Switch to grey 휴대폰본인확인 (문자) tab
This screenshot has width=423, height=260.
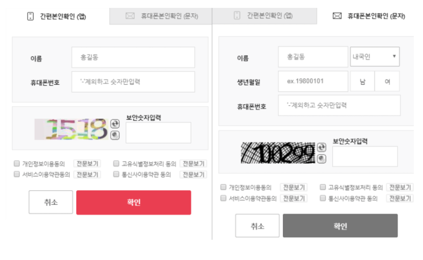161,16
